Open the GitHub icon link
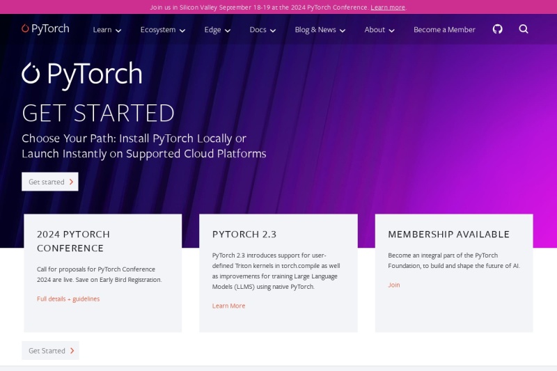Image resolution: width=557 pixels, height=371 pixels. coord(497,29)
